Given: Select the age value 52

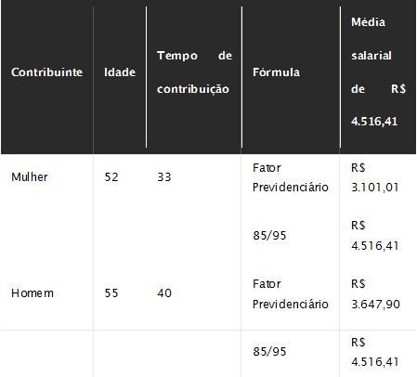Looking at the screenshot, I should (111, 177).
